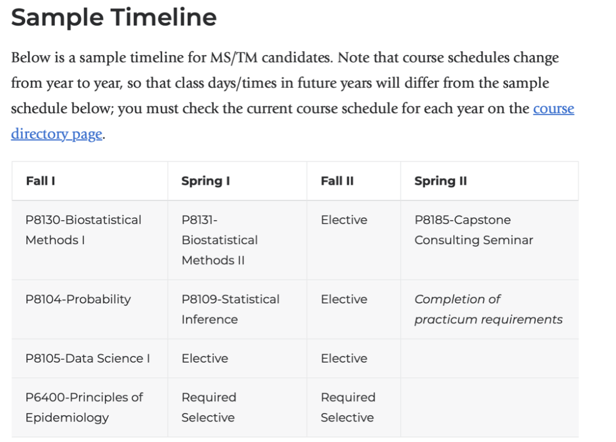616x442 pixels.
Task: Click Fall II Elective in the Probability row
Action: (344, 299)
